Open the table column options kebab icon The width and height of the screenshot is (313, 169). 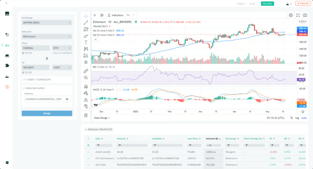[x=88, y=139]
